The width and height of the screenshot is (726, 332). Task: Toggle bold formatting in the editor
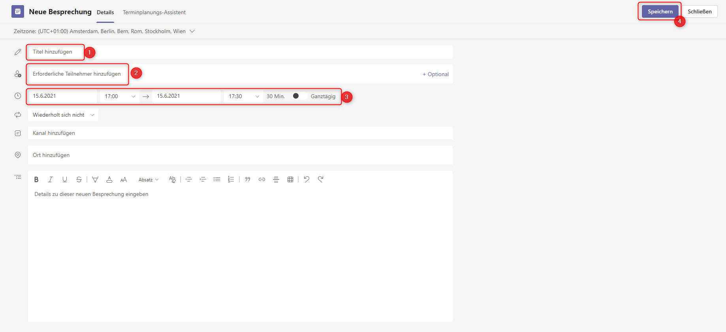click(36, 179)
